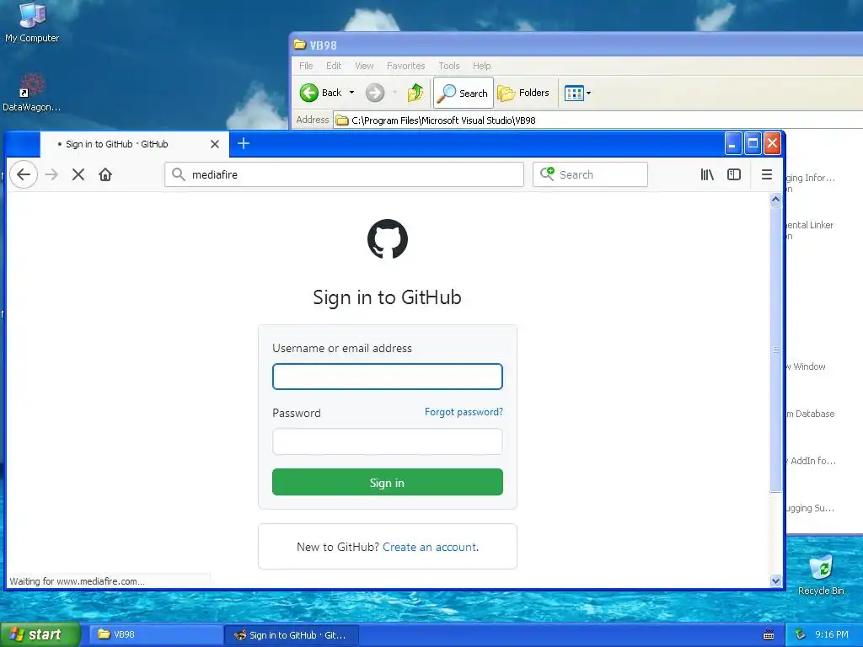Click Back in the VB98 window
The width and height of the screenshot is (863, 647).
pos(321,93)
